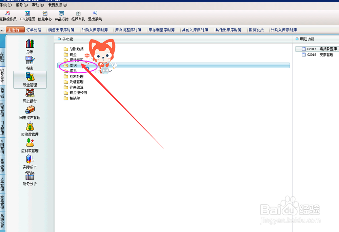Open the 实际成本 module icon

click(x=30, y=159)
